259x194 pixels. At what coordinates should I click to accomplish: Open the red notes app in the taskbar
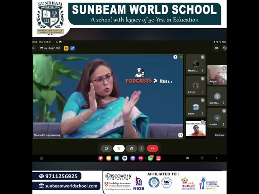tap(101, 158)
